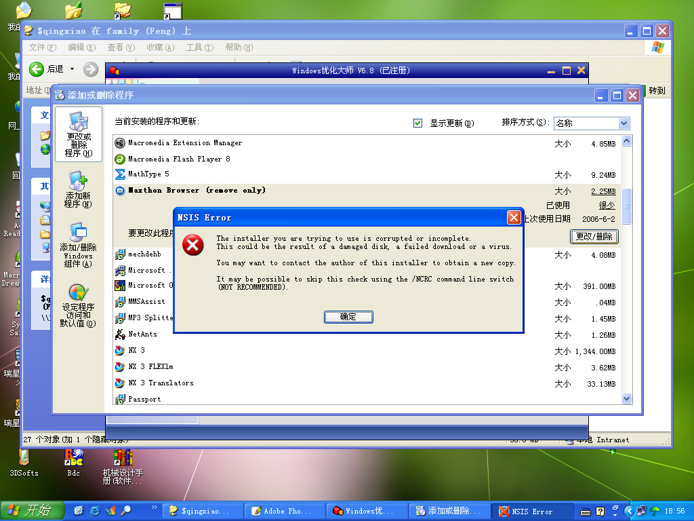Switch to 添加或删除 taskbar item
This screenshot has height=521, width=694.
pos(450,511)
